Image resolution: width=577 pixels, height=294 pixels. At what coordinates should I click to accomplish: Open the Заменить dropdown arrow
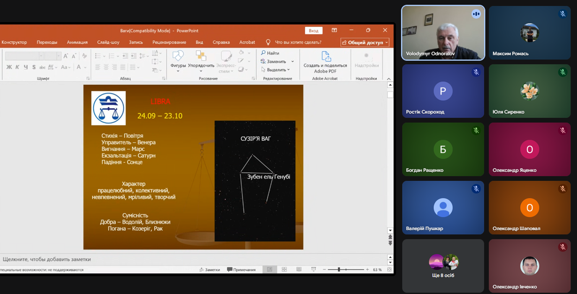click(x=292, y=62)
